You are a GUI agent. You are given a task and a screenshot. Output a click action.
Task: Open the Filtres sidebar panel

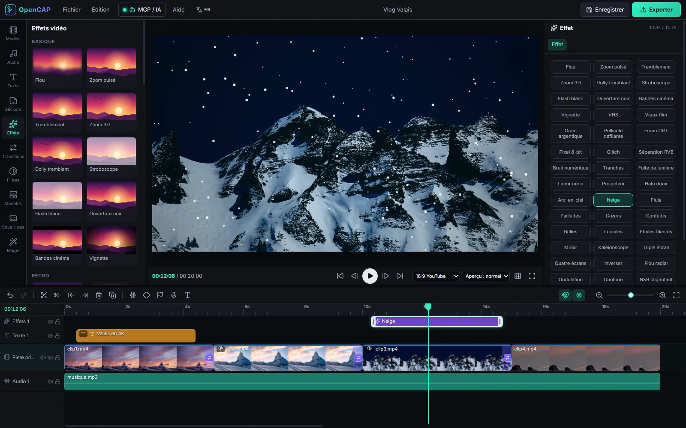tap(13, 175)
